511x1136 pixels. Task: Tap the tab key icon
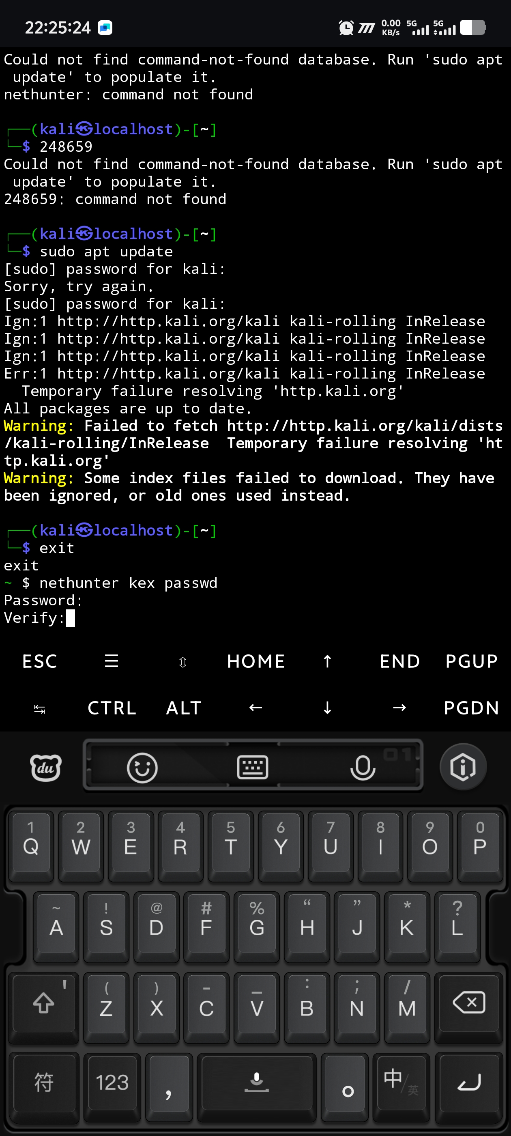40,708
